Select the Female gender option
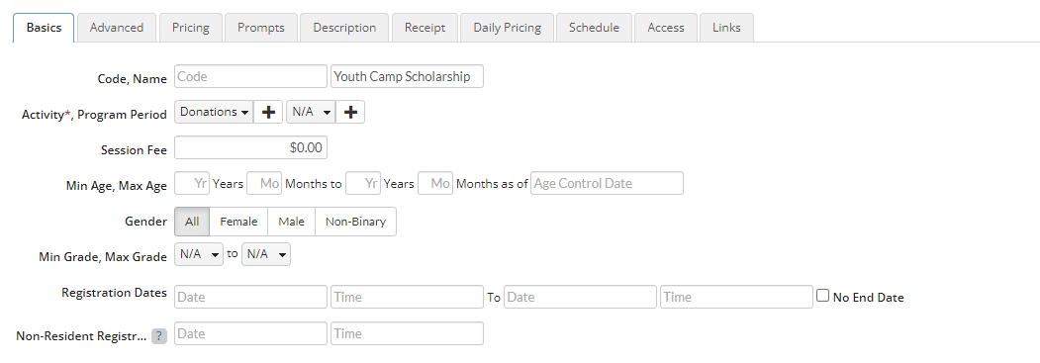This screenshot has width=1040, height=363. 238,222
